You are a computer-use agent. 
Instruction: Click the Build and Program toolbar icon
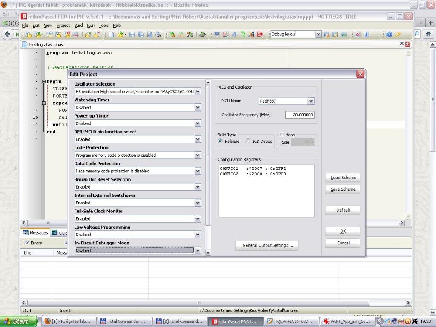[190, 34]
